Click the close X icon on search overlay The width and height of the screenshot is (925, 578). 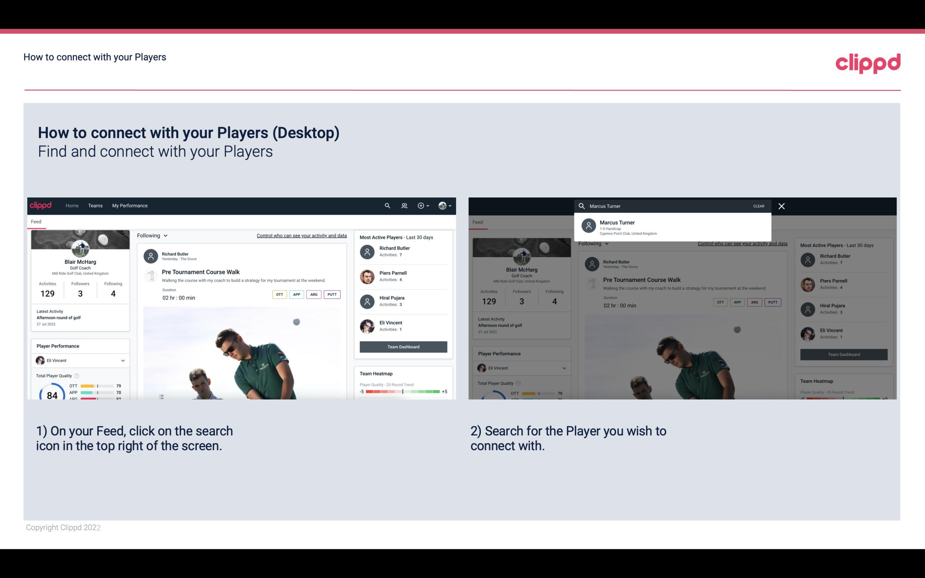click(782, 206)
